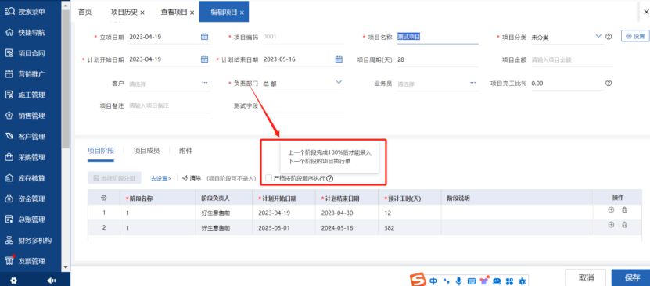This screenshot has height=286, width=650.
Task: Switch to the 首页 tab
Action: coord(85,12)
